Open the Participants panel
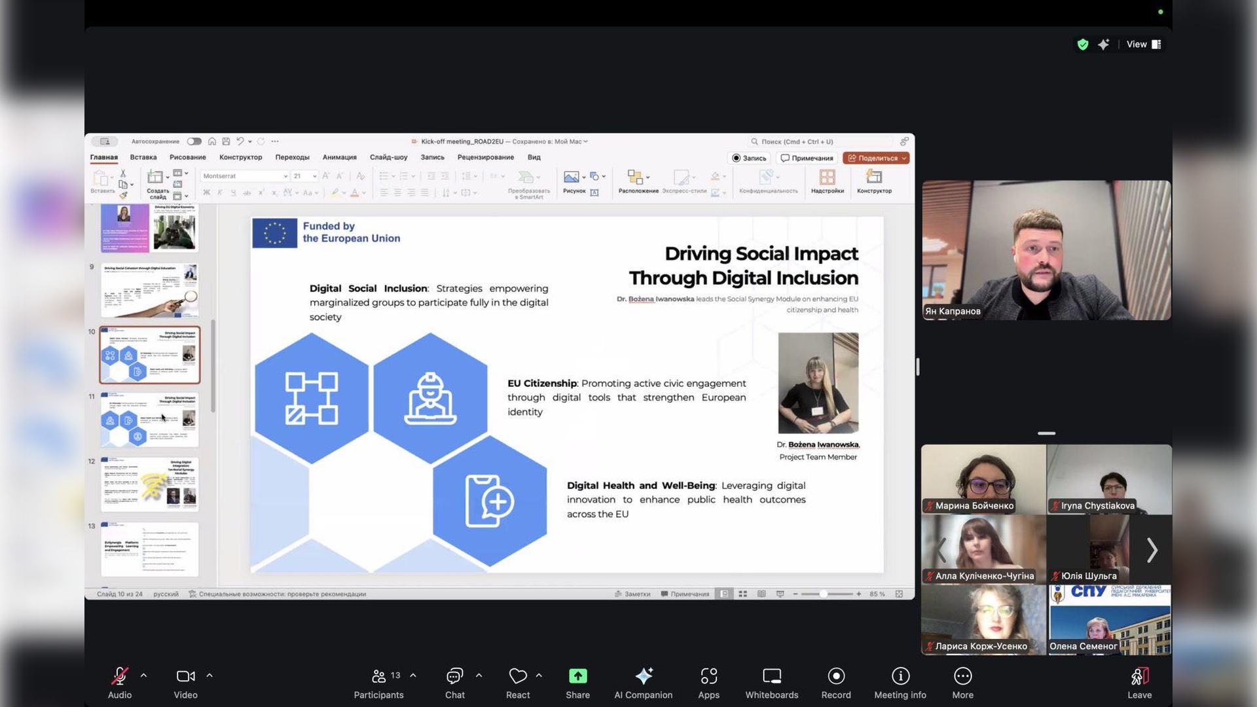 (378, 676)
